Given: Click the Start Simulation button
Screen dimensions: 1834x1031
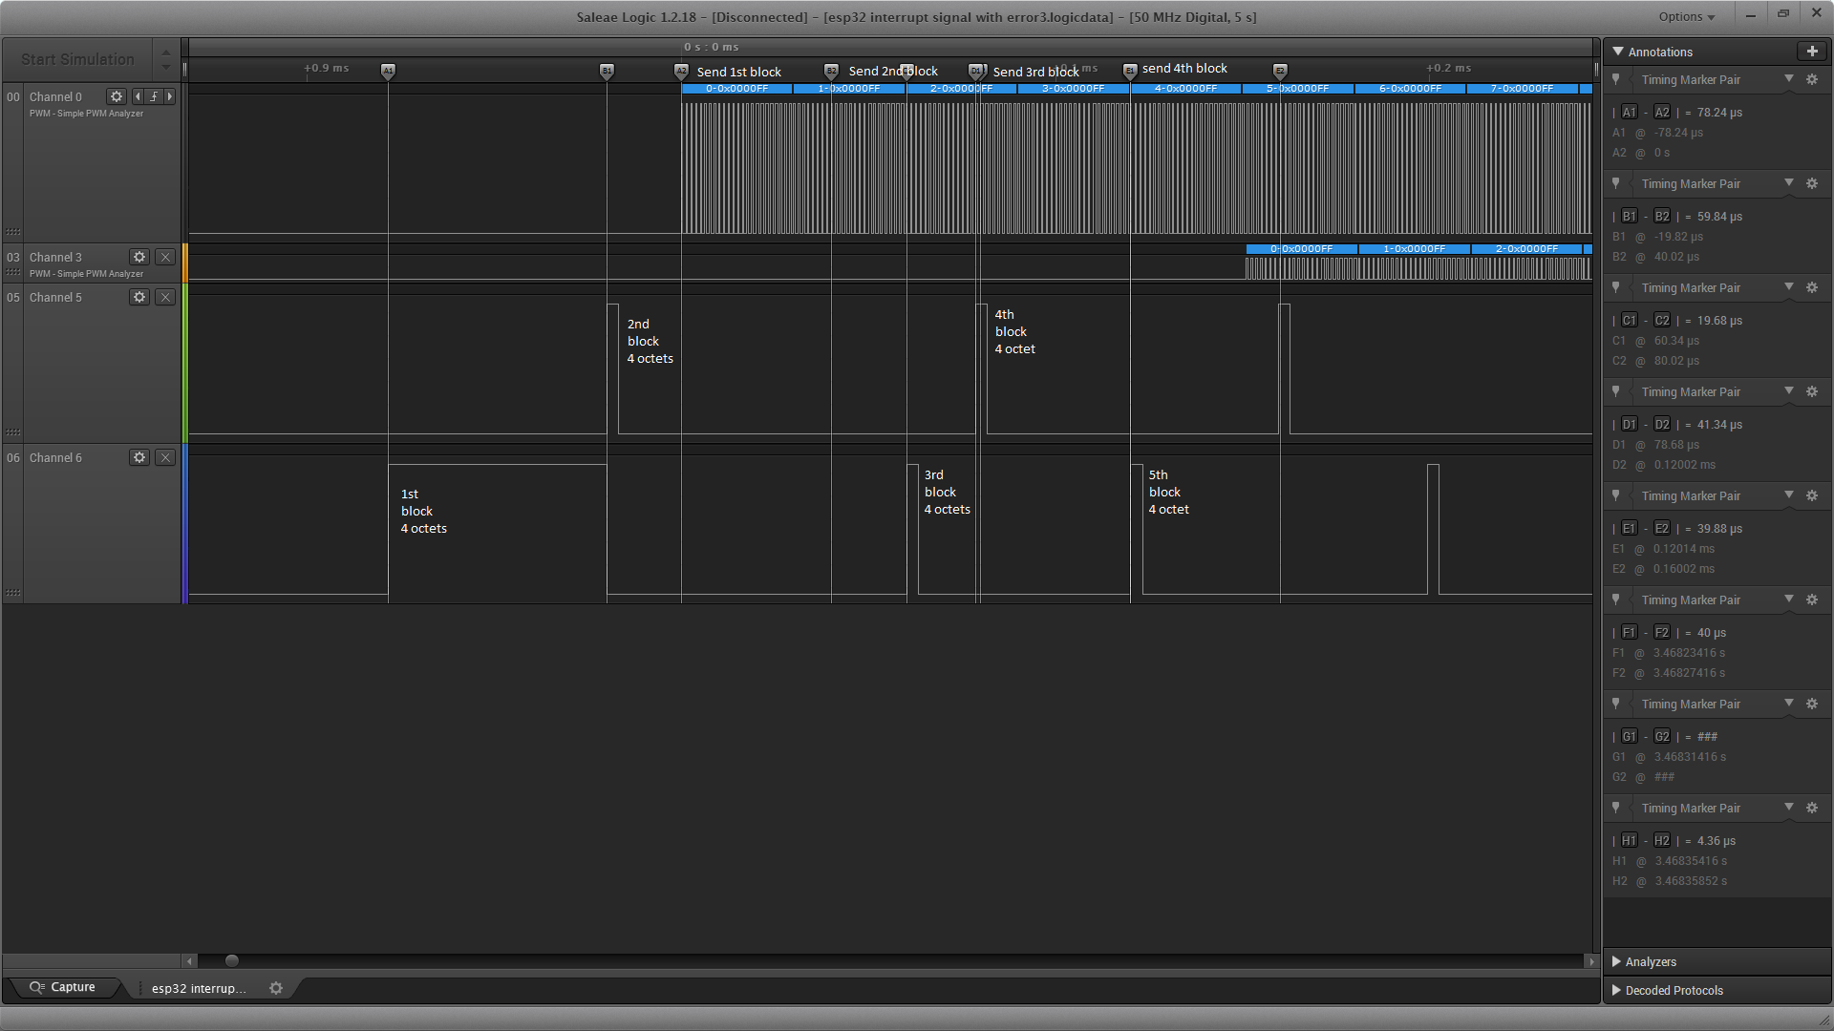Looking at the screenshot, I should 77,59.
